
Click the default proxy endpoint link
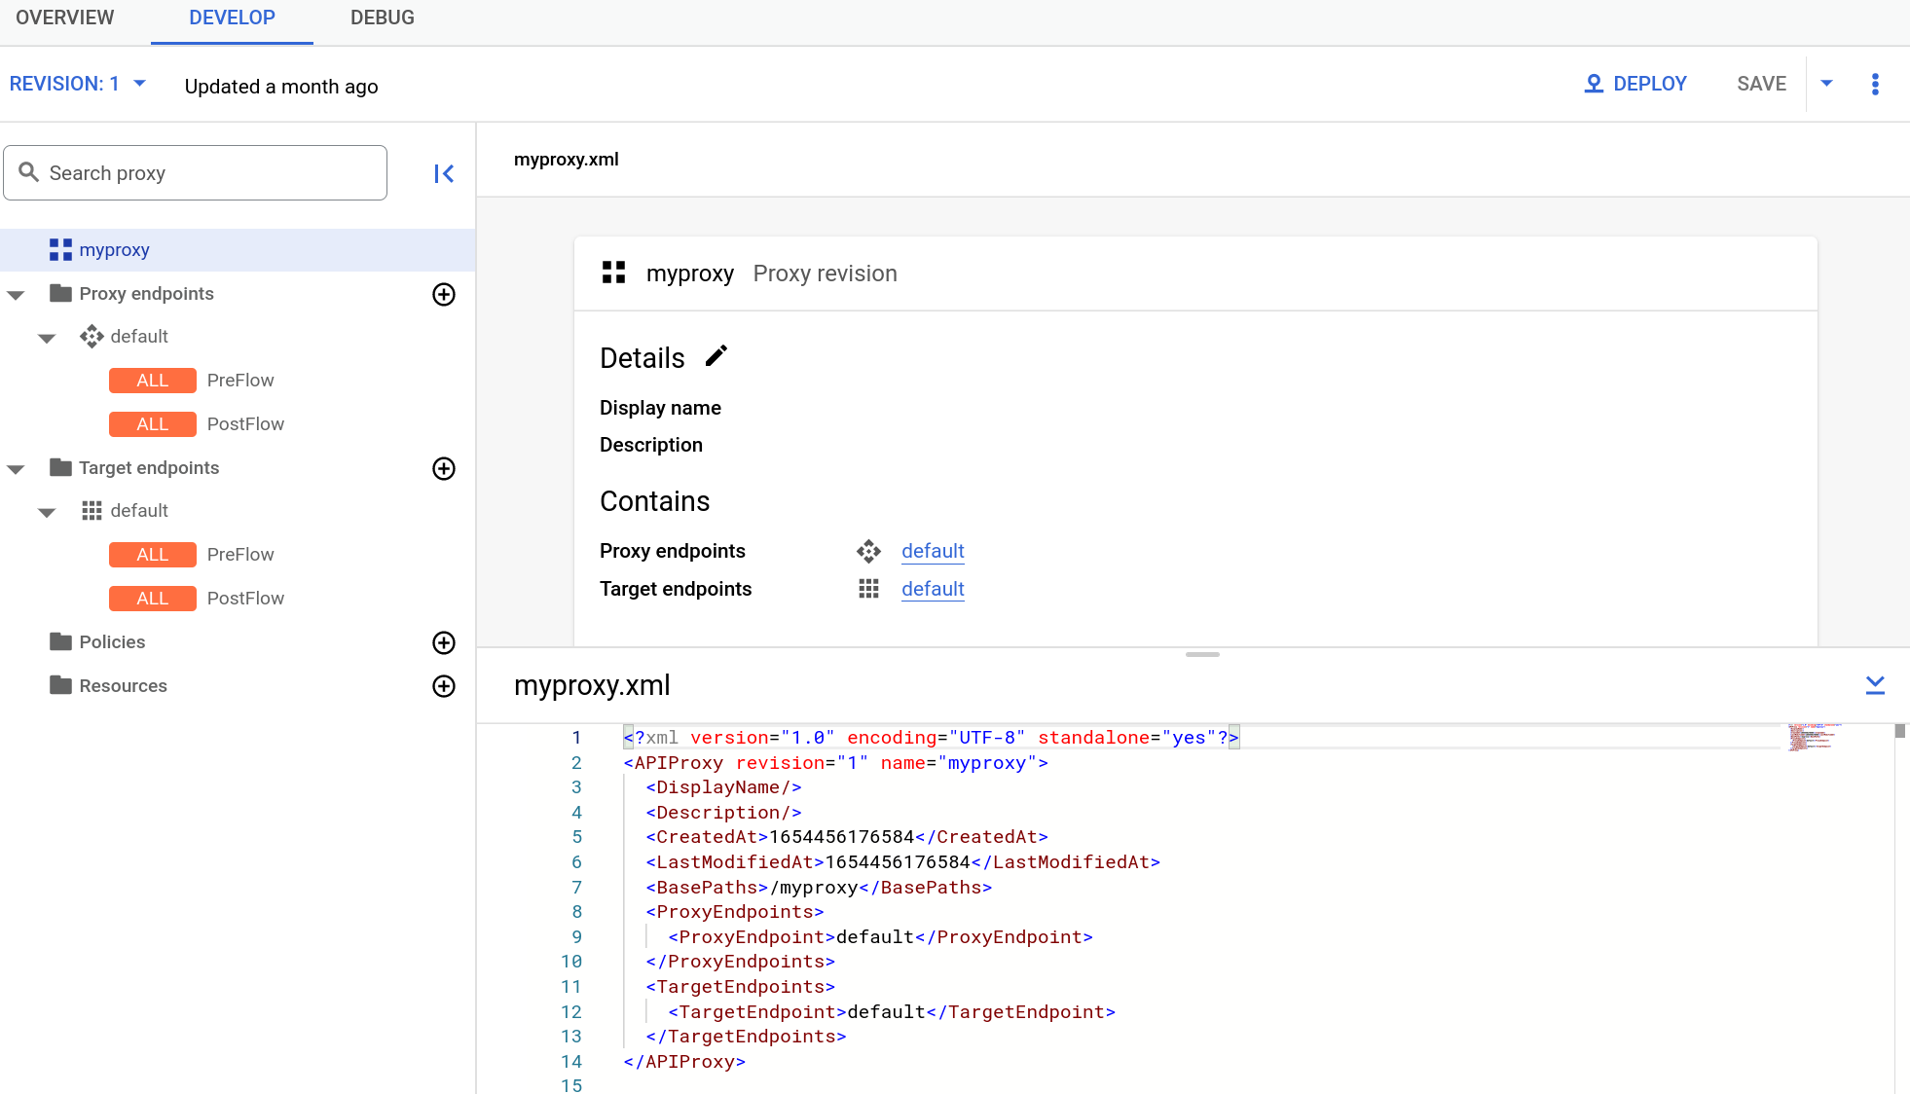click(x=933, y=550)
